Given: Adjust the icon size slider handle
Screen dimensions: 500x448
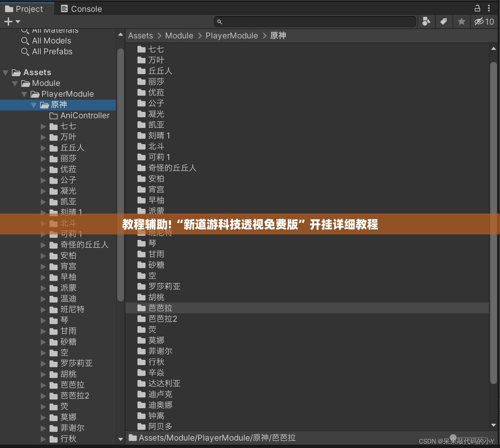Looking at the screenshot, I should [x=454, y=437].
